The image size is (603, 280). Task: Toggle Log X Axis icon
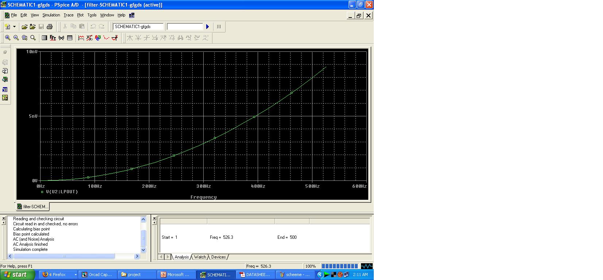click(45, 38)
